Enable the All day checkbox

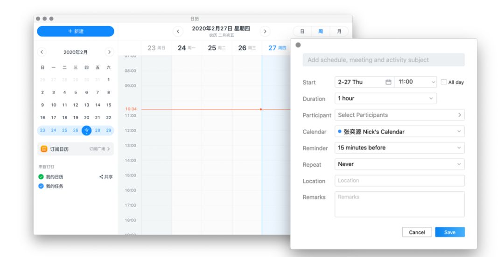coord(444,82)
